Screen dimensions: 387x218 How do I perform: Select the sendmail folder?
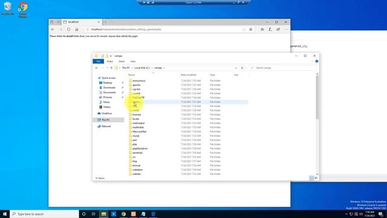[137, 153]
